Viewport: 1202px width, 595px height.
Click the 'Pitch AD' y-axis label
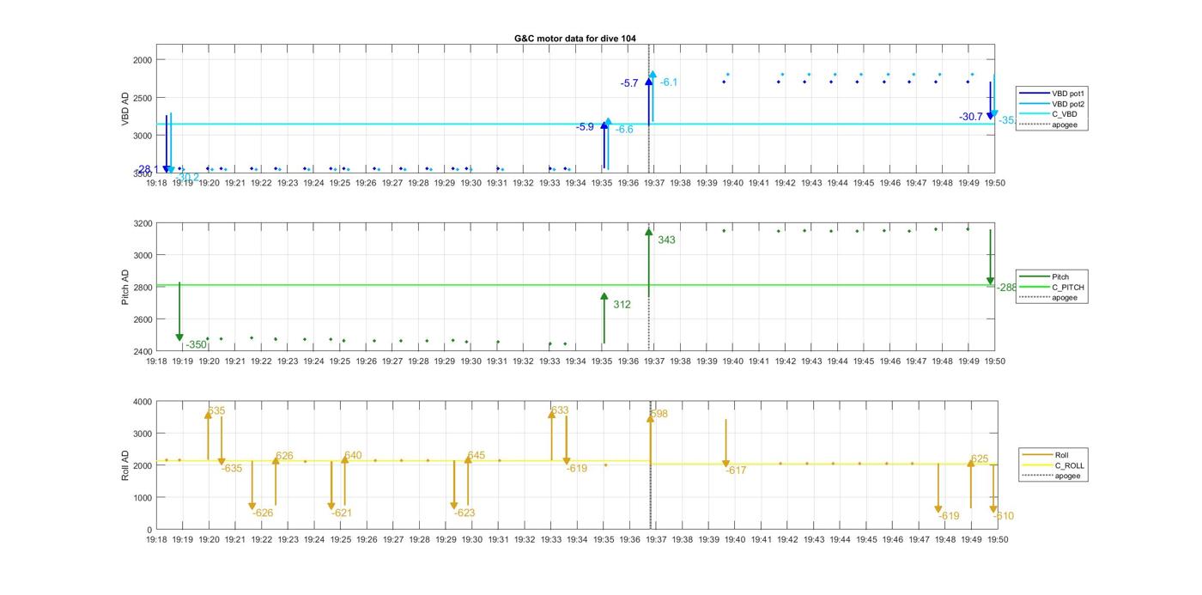click(125, 288)
